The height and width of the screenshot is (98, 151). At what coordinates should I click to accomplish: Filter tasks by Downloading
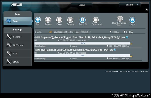pyautogui.click(x=59, y=32)
